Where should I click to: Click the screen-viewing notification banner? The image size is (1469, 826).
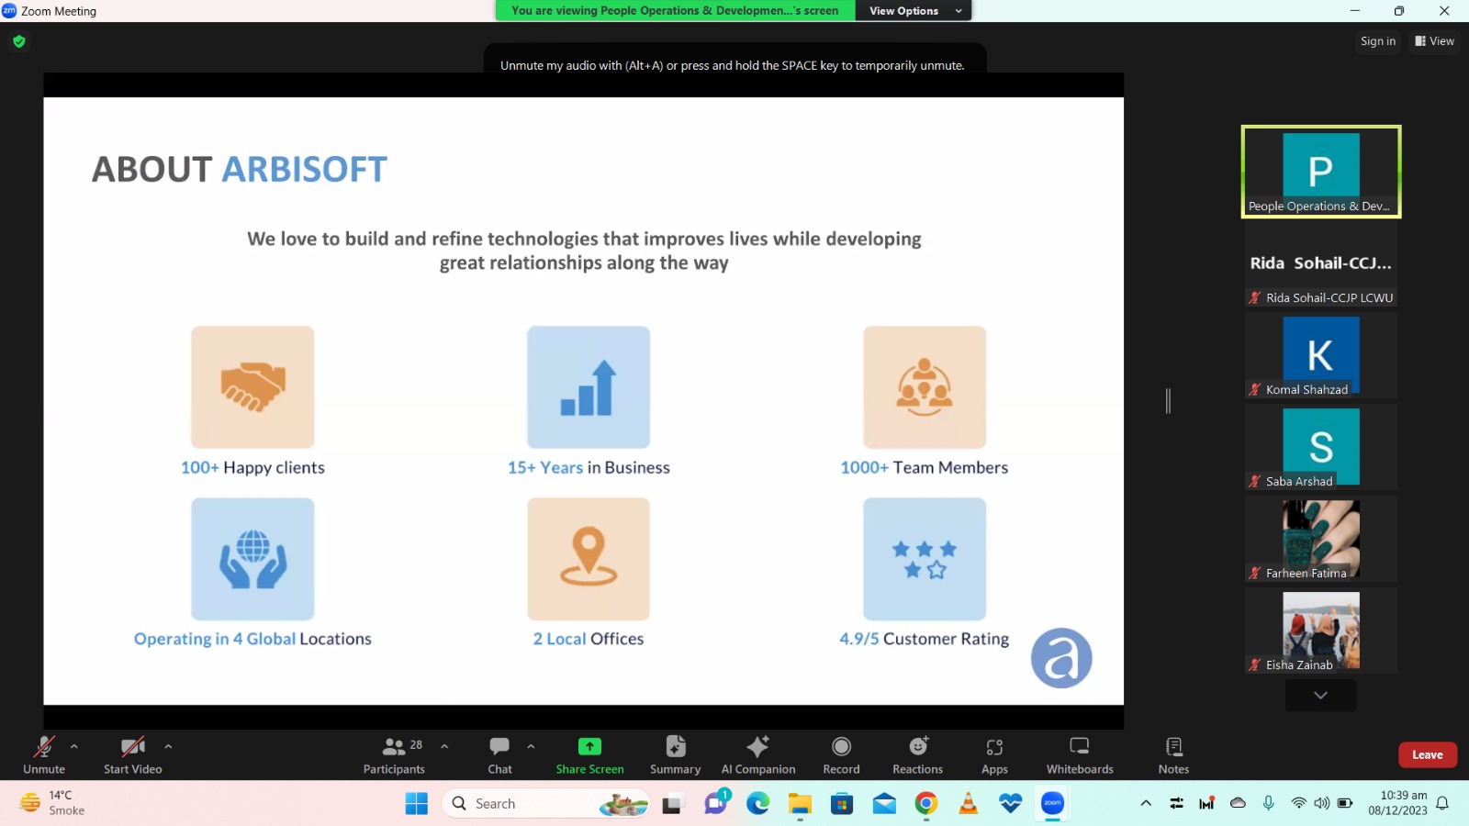tap(676, 11)
